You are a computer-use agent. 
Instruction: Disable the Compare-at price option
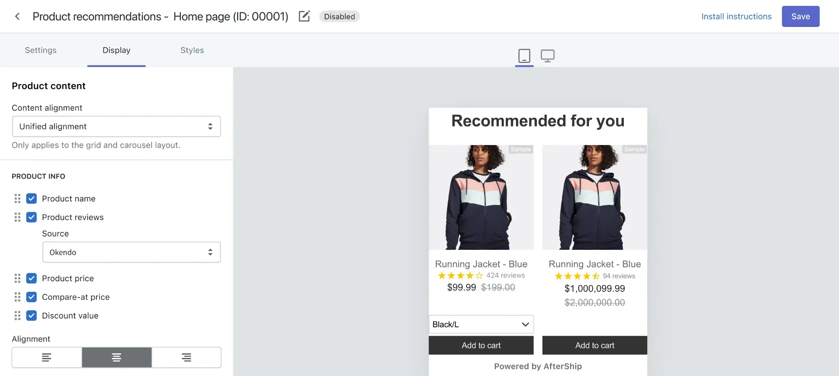coord(31,297)
